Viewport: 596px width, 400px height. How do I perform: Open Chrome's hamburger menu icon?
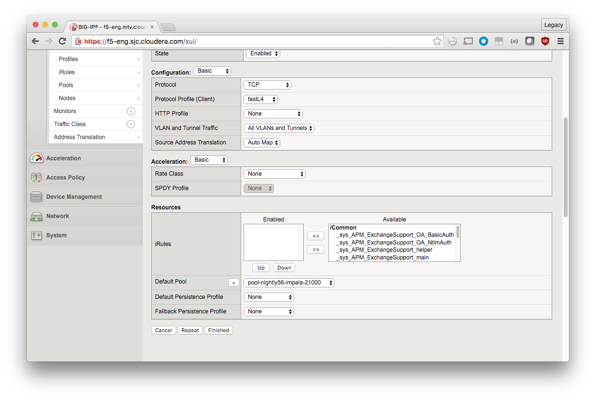(x=560, y=41)
